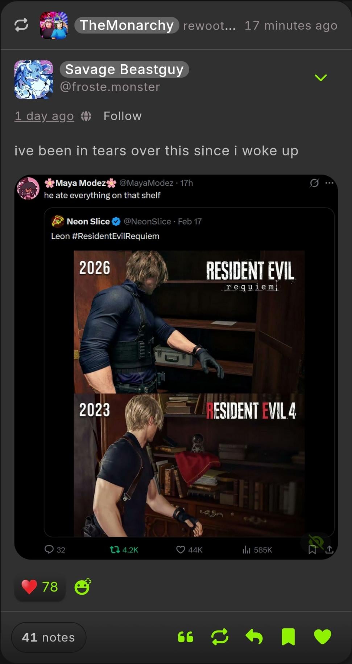The image size is (352, 664).
Task: Like the post with the green heart
Action: [322, 637]
